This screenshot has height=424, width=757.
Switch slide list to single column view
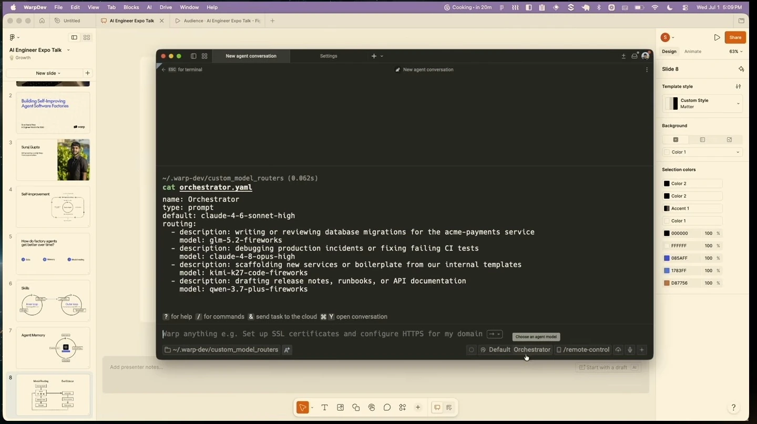(x=74, y=37)
